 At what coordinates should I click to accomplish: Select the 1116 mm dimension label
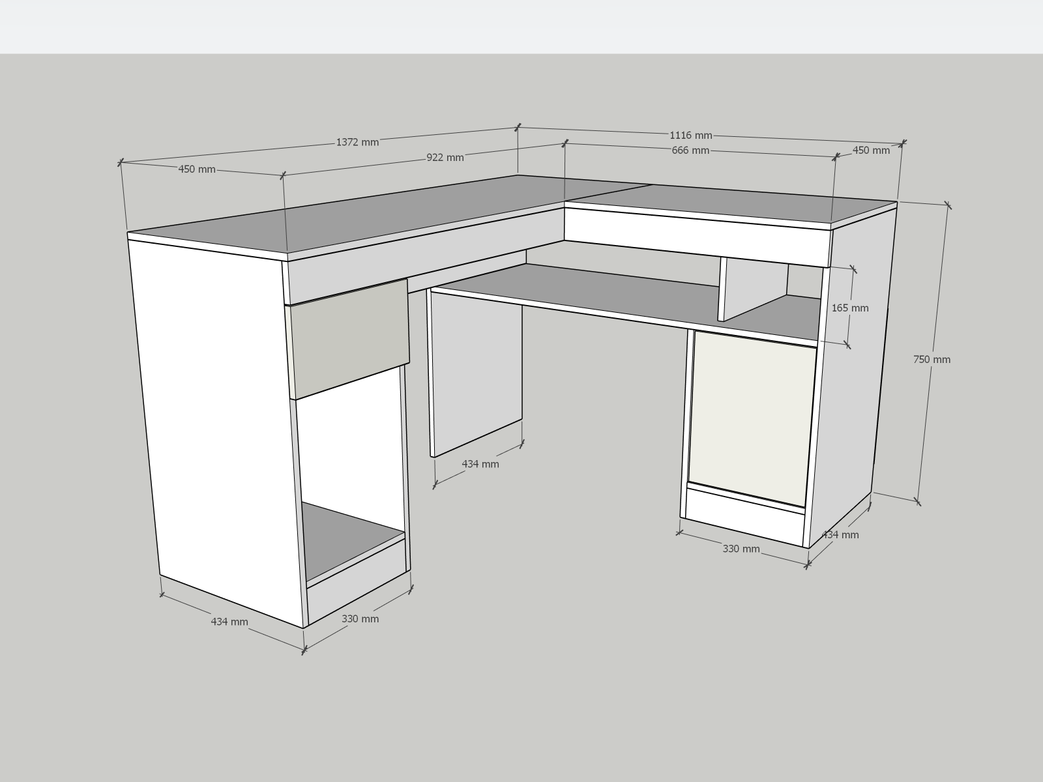point(691,136)
